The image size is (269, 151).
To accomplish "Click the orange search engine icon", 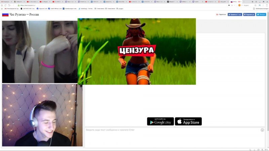I will [239, 5].
